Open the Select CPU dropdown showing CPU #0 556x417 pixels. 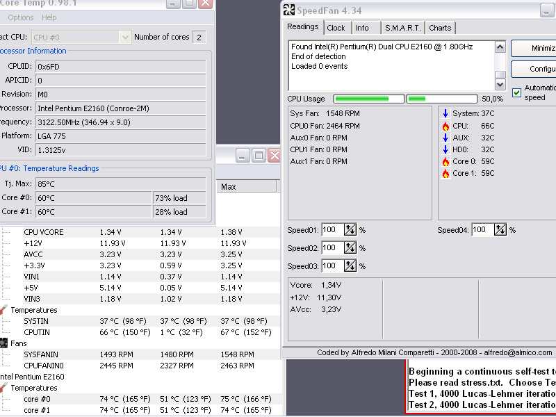[x=81, y=38]
